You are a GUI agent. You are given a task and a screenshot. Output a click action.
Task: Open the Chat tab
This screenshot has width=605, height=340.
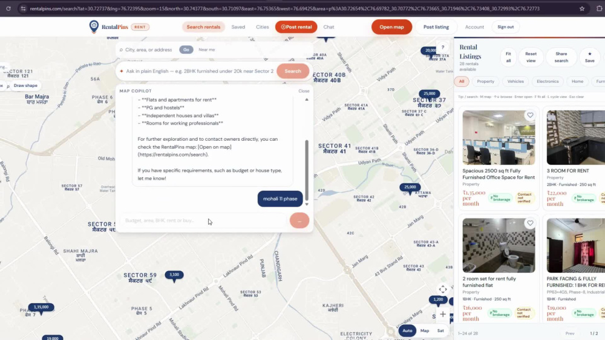[329, 27]
